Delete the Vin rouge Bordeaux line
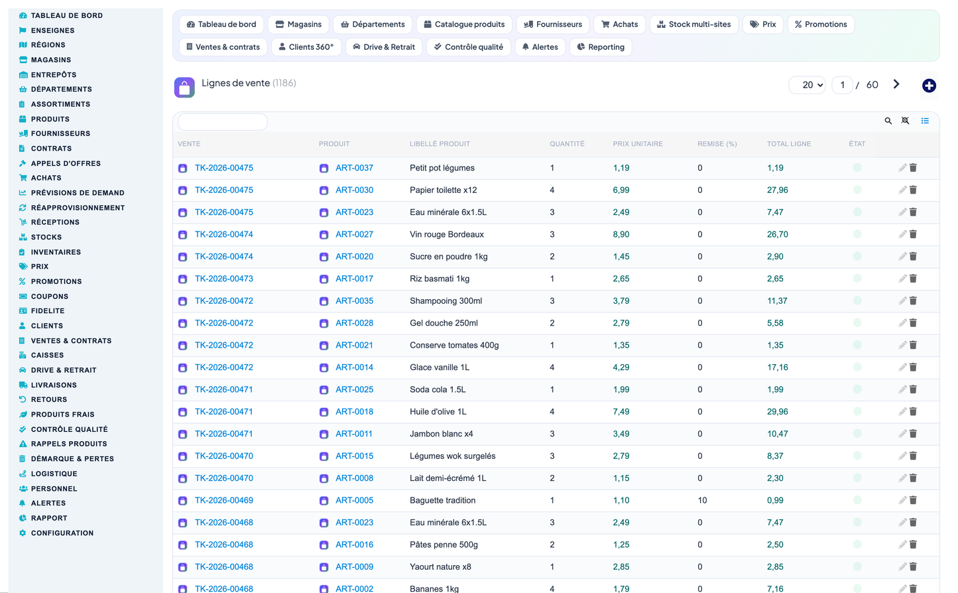 click(x=913, y=234)
